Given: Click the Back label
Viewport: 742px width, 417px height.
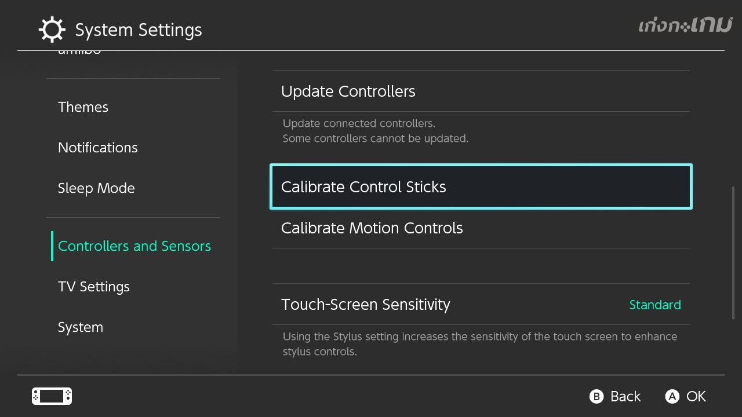Looking at the screenshot, I should tap(625, 396).
